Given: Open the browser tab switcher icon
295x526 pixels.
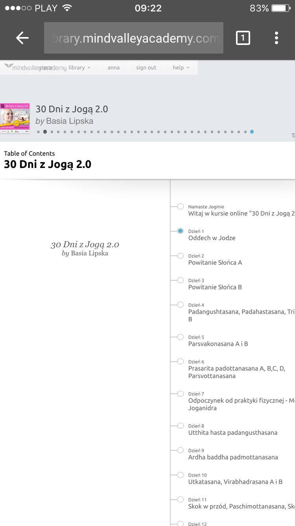Looking at the screenshot, I should click(x=243, y=38).
